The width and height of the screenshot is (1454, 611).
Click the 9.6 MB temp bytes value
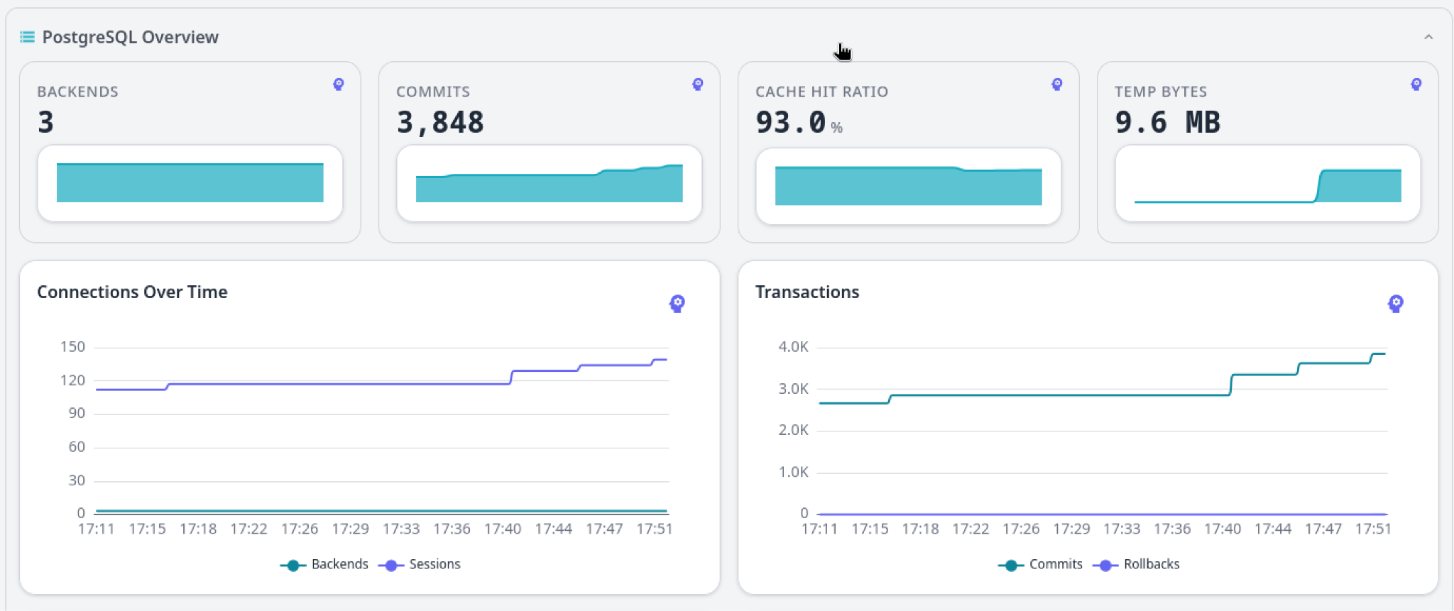coord(1168,122)
